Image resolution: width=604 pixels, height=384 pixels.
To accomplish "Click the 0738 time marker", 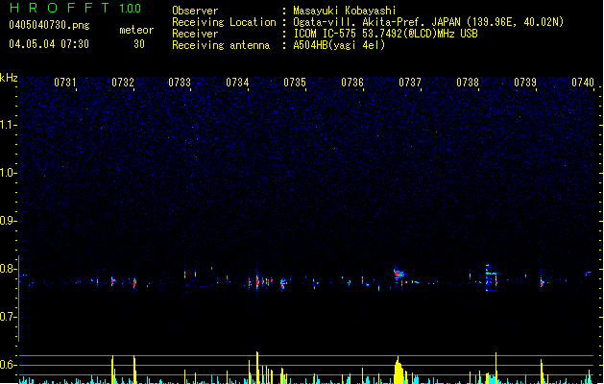I will click(468, 83).
